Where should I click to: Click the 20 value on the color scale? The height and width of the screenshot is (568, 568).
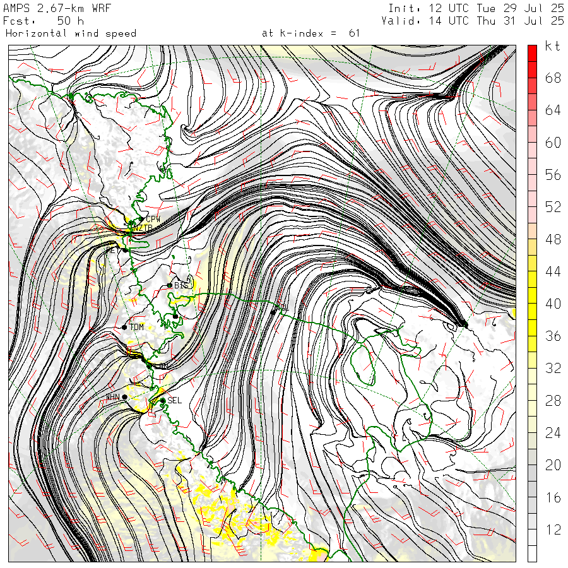click(x=553, y=464)
